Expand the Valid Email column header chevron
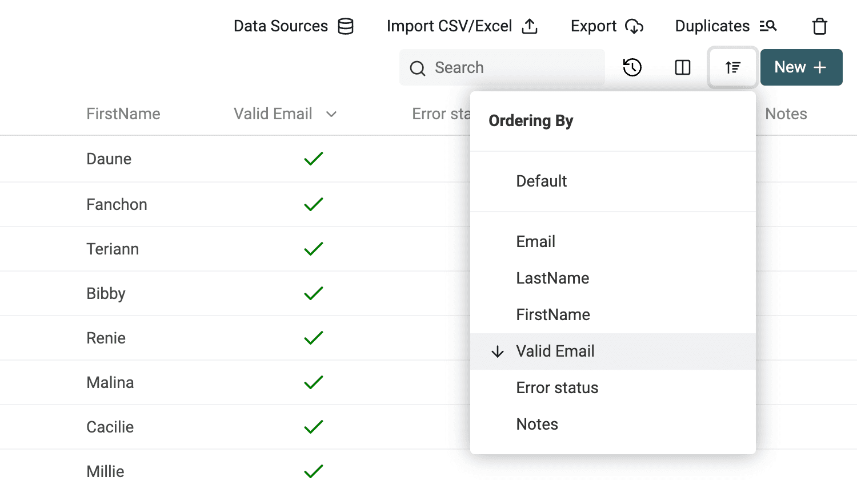 [331, 114]
